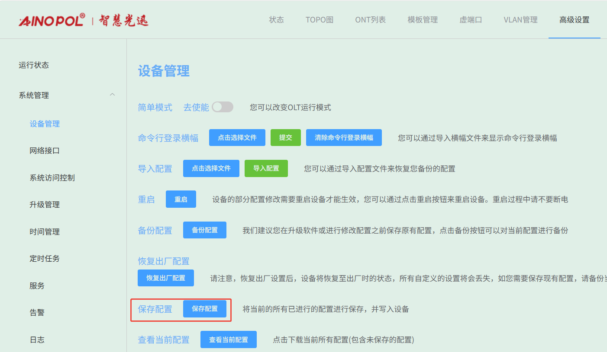
Task: Select the VLAN管理 tab
Action: pyautogui.click(x=520, y=20)
